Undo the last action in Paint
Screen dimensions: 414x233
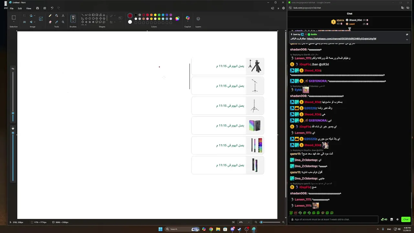[x=52, y=8]
